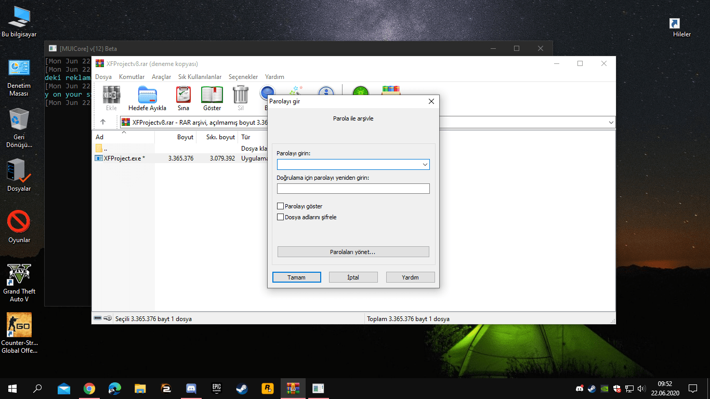Click the volume icon in the system tray
Screen dimensions: 710x399
(x=641, y=388)
